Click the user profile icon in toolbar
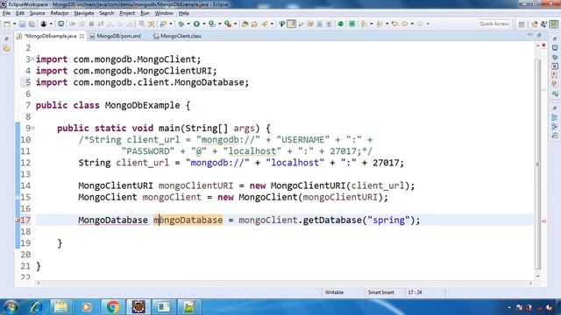Screen dimensions: 561x315 (43, 24)
